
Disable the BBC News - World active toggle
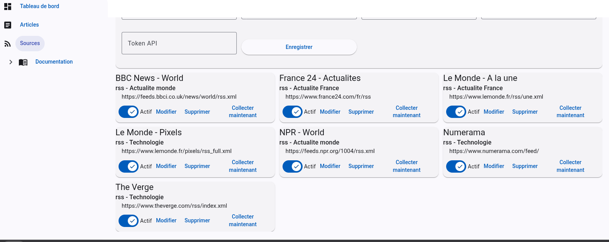(129, 112)
